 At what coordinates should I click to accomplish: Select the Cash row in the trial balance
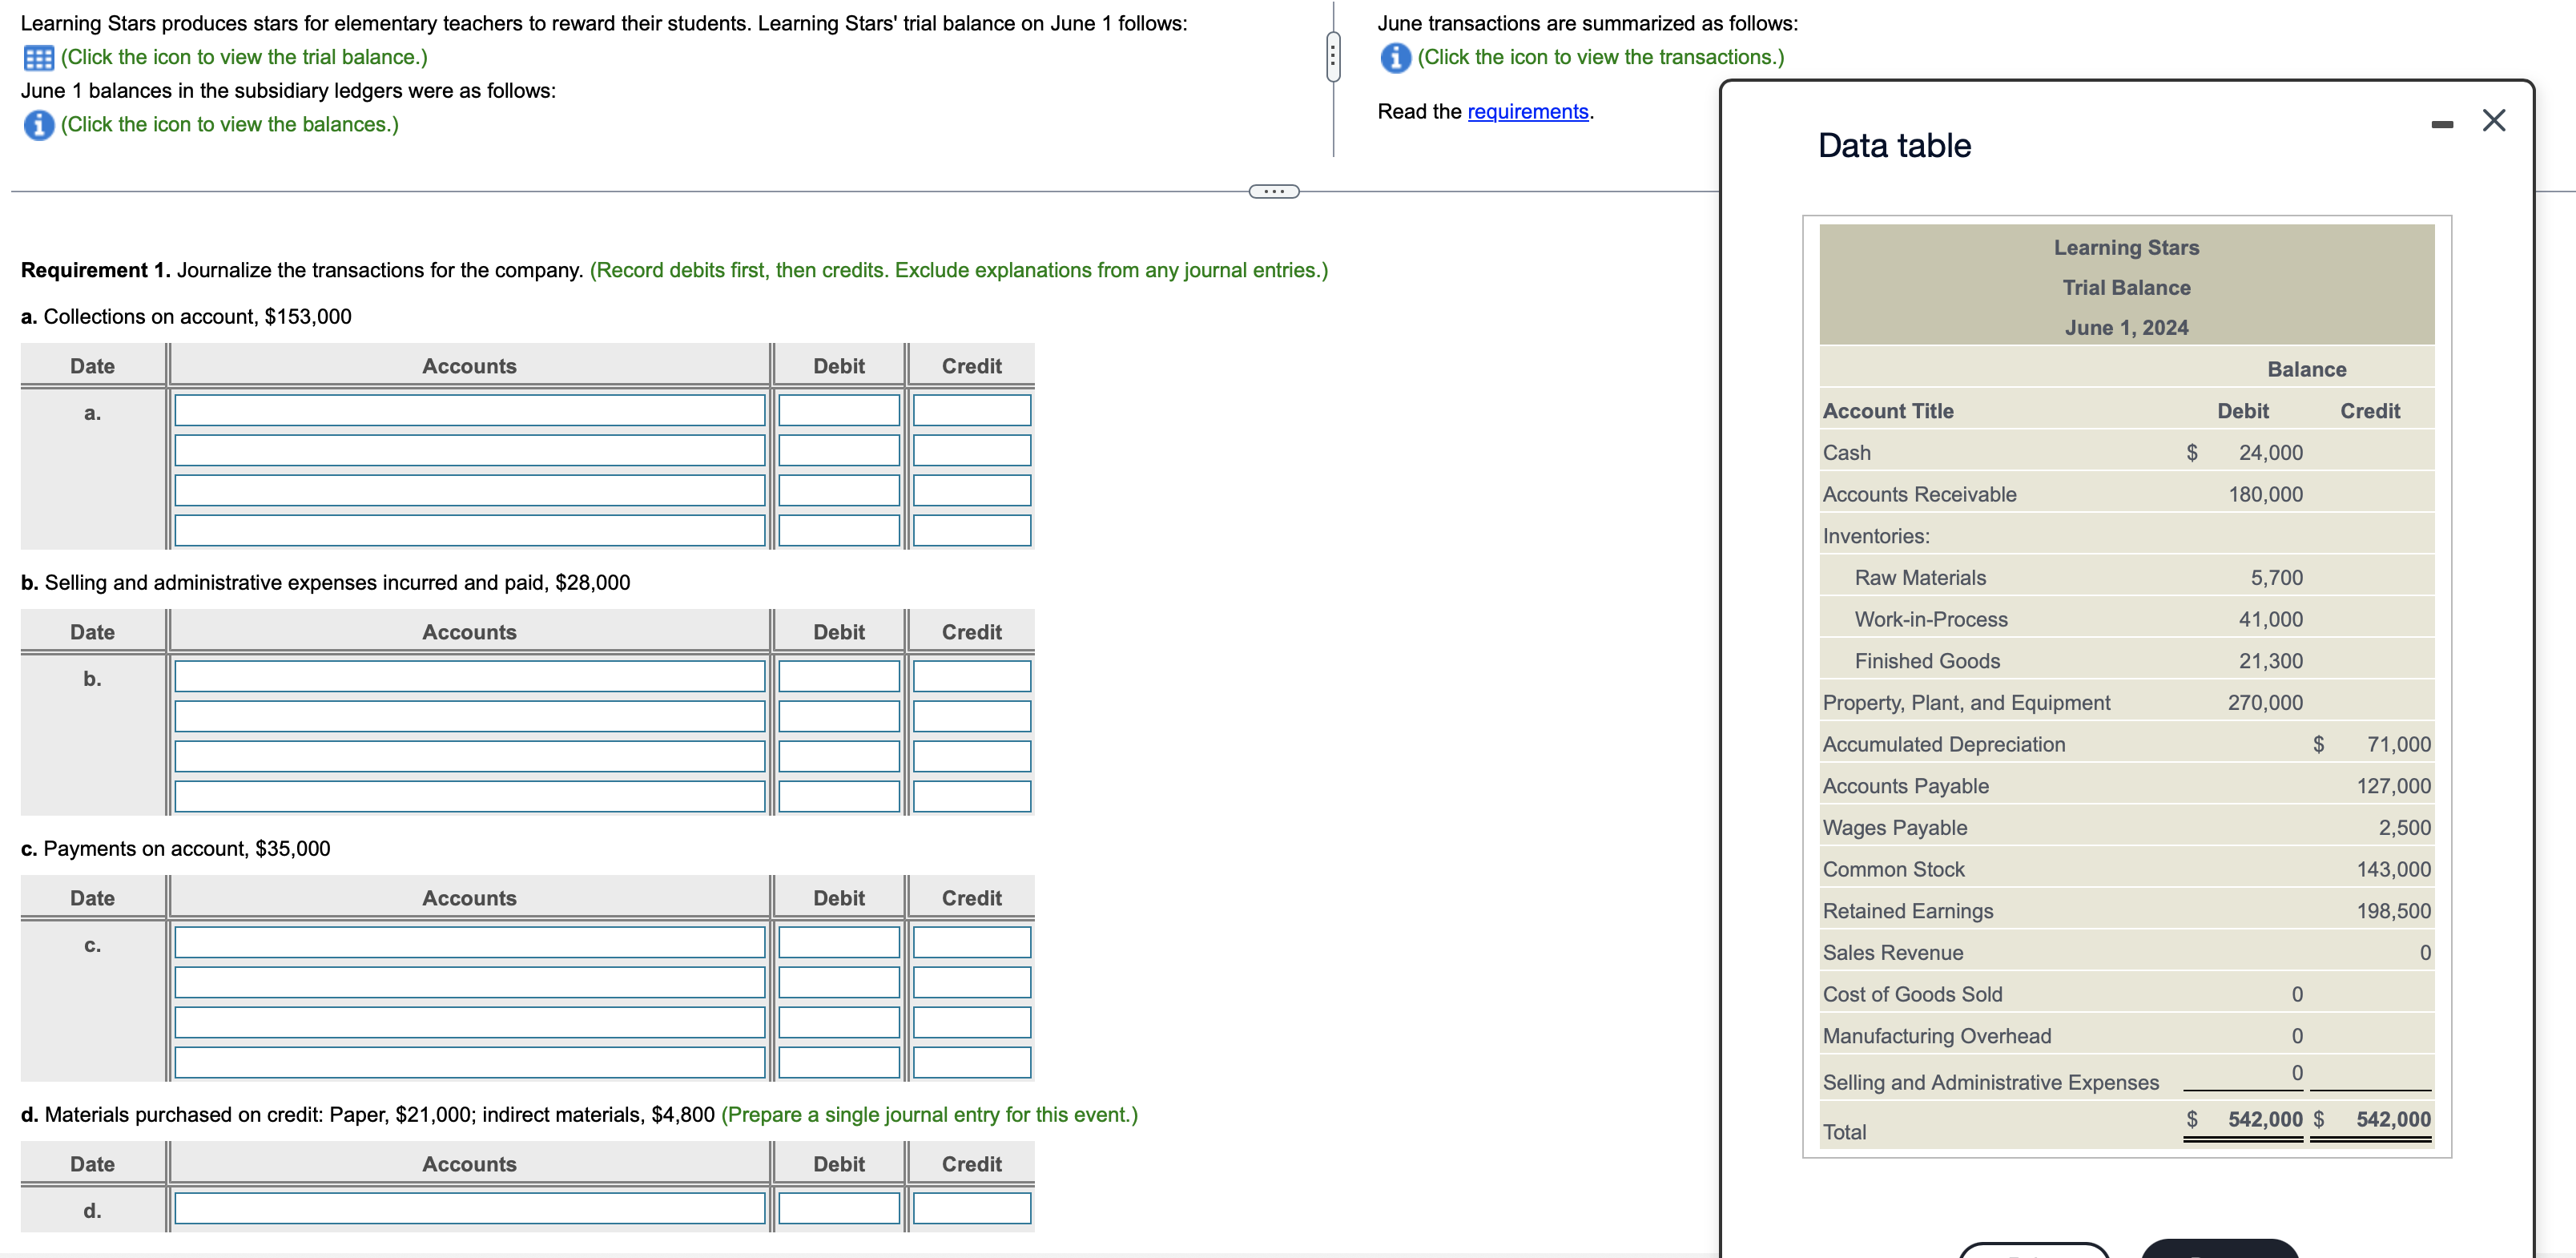(1849, 452)
